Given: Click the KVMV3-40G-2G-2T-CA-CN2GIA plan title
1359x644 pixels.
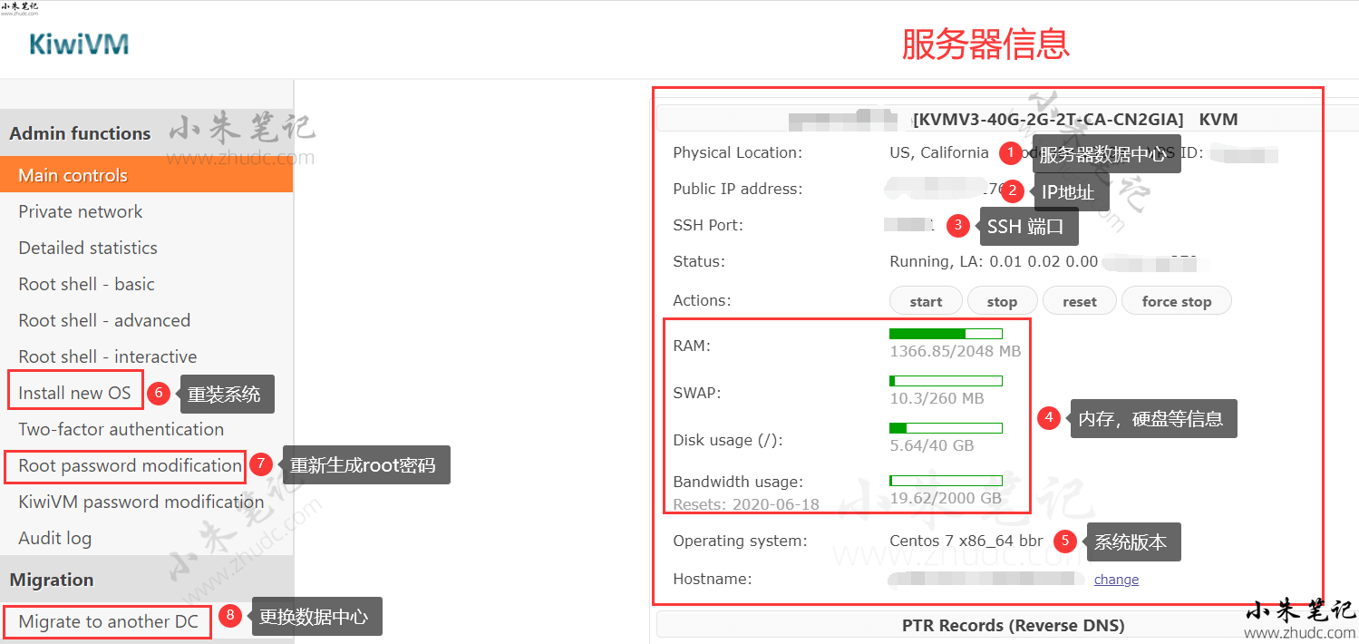Looking at the screenshot, I should [1048, 119].
